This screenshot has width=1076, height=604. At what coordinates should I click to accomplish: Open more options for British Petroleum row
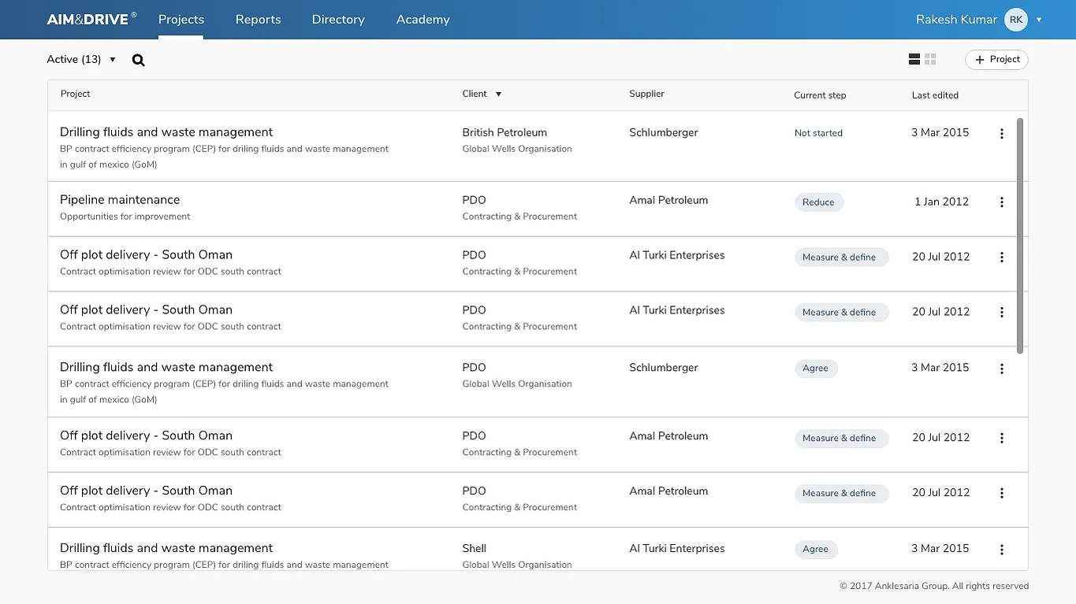click(x=1002, y=134)
